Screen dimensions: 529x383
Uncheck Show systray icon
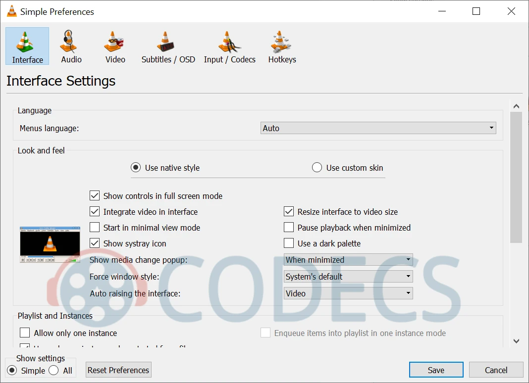tap(95, 243)
